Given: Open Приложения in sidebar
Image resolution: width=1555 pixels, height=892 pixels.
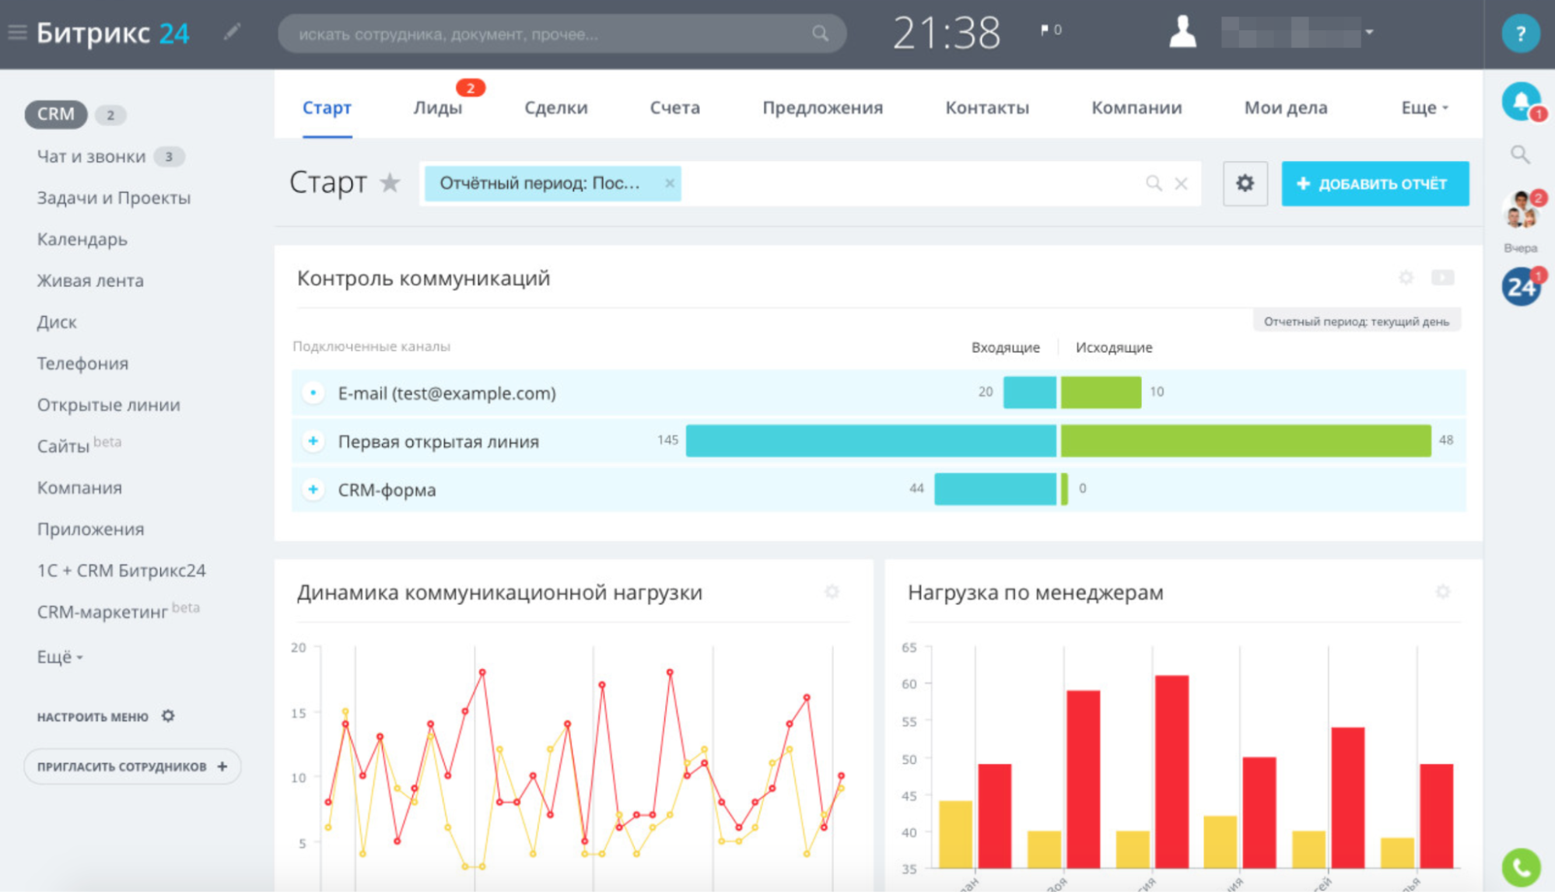Looking at the screenshot, I should pyautogui.click(x=90, y=529).
